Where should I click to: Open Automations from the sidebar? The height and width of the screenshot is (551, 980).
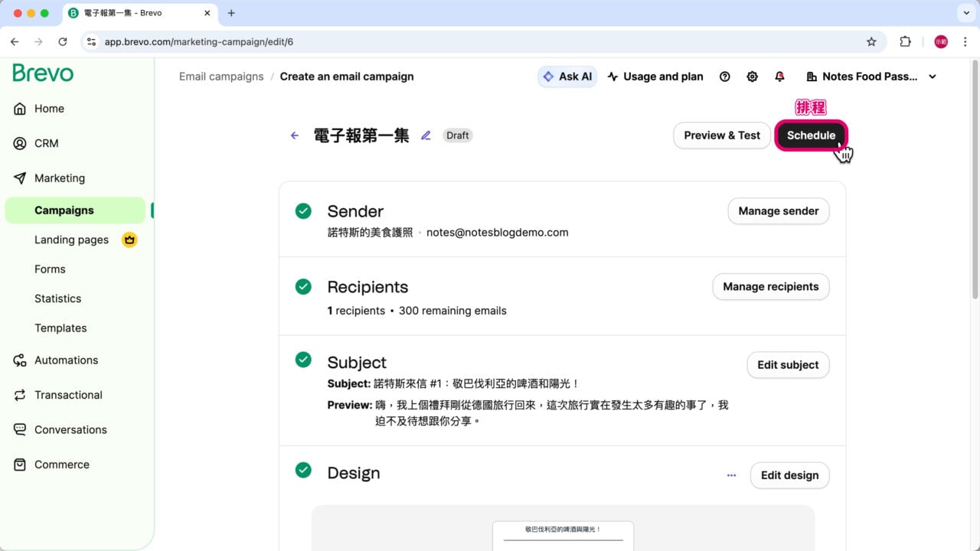click(66, 360)
